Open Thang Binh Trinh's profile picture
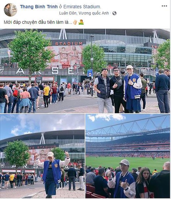 click(x=10, y=10)
